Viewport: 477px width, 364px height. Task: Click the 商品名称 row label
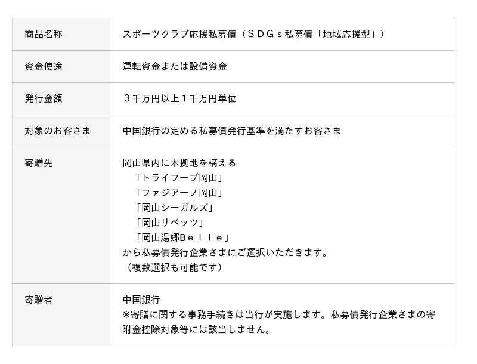(x=44, y=34)
